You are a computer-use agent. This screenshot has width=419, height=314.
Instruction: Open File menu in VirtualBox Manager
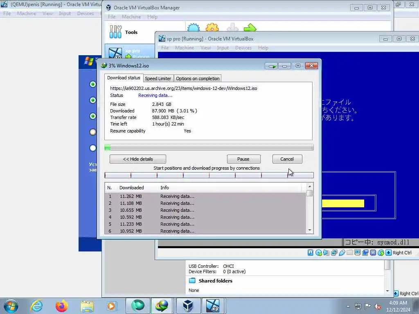pos(112,17)
